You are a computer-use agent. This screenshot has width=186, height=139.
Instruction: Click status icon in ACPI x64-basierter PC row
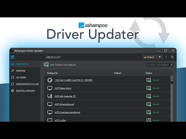tap(148, 96)
